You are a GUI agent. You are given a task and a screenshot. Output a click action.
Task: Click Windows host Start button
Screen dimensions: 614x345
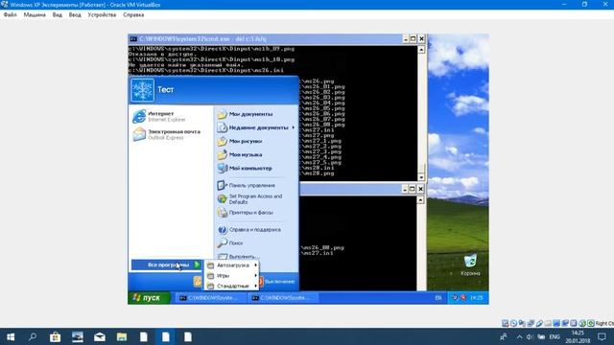(x=11, y=336)
